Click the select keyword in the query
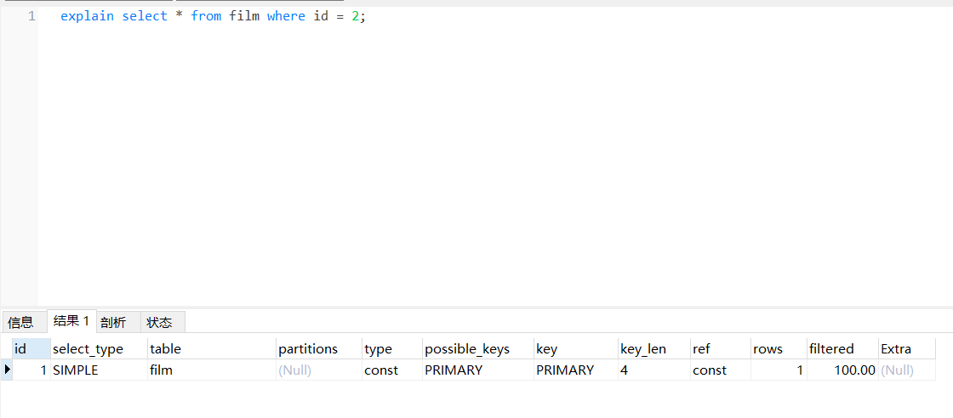Image resolution: width=953 pixels, height=418 pixels. [145, 16]
